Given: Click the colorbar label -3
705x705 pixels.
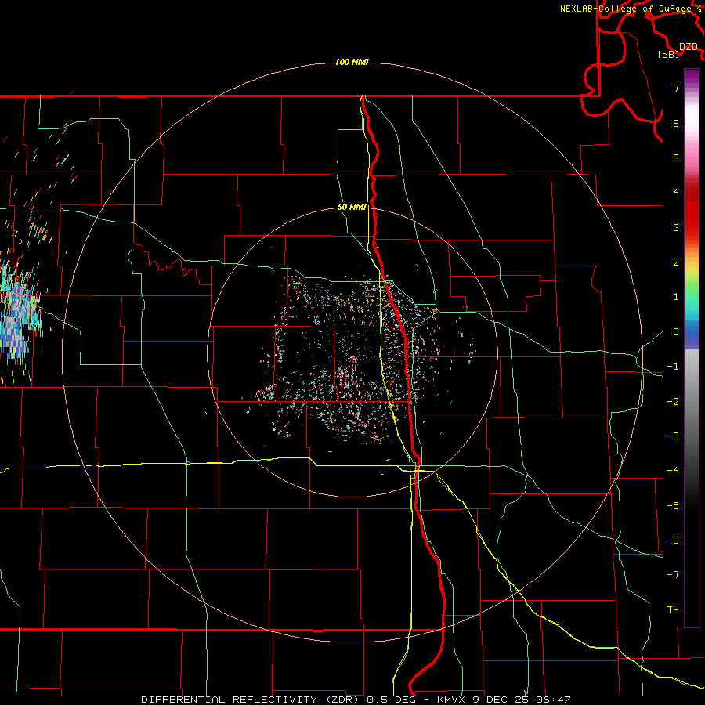Looking at the screenshot, I should pyautogui.click(x=673, y=436).
